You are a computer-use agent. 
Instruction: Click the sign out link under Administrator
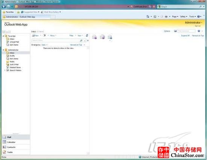coord(198,26)
